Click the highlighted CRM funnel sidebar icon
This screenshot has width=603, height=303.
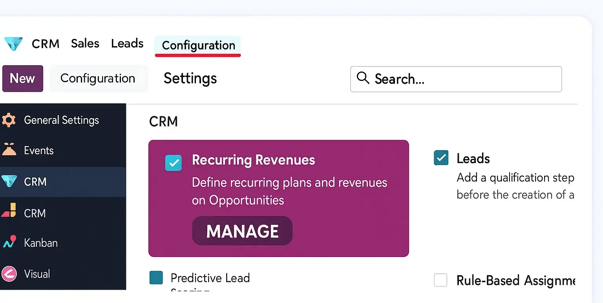point(9,182)
